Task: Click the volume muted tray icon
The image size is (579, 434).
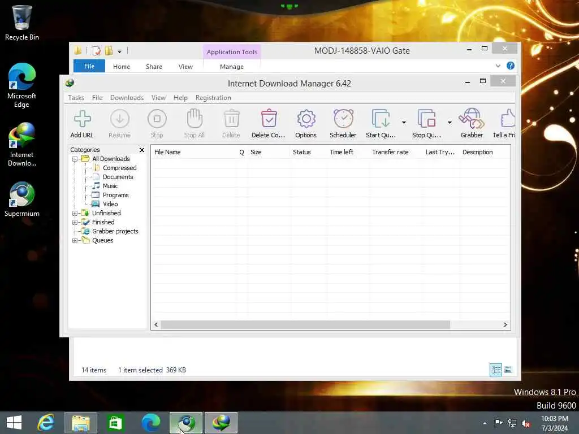Action: point(526,423)
